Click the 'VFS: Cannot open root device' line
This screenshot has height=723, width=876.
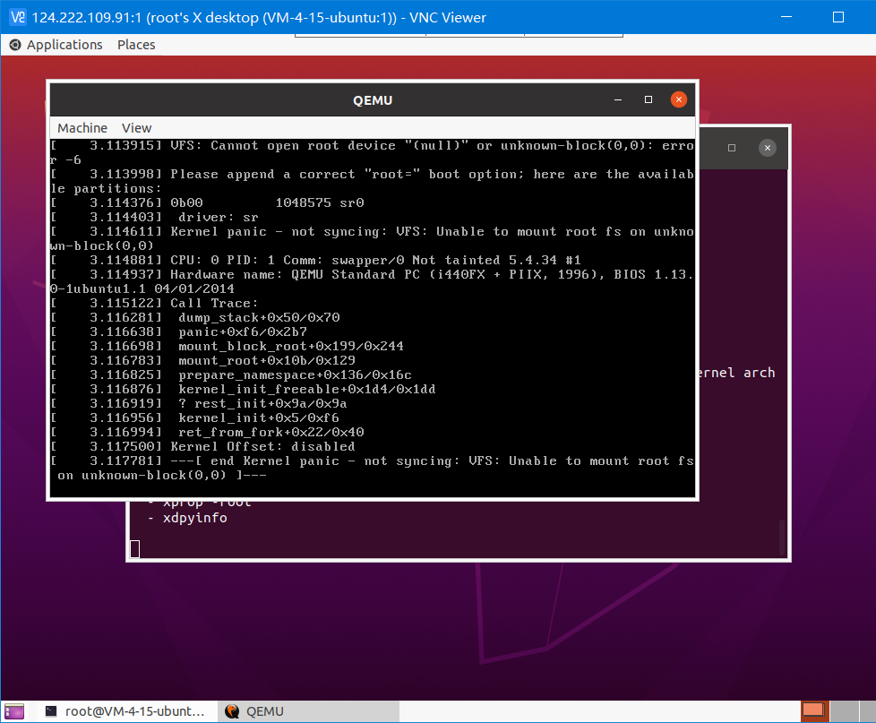(x=373, y=152)
